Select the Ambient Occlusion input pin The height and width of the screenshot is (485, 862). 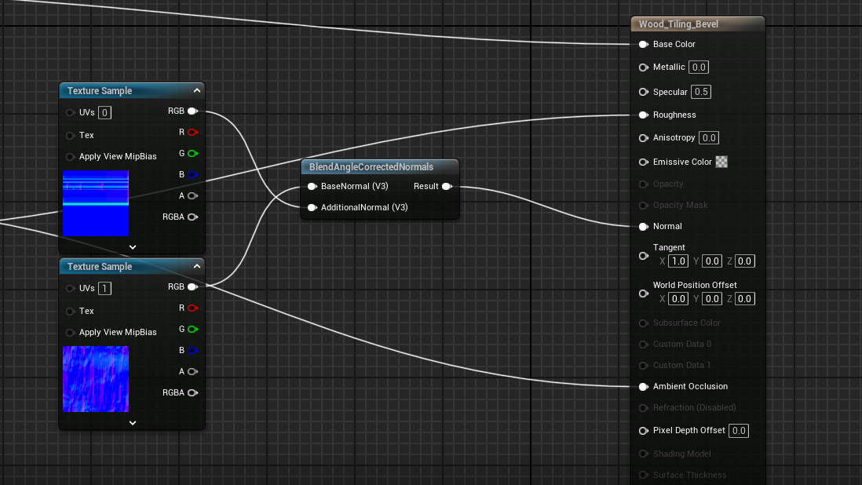tap(644, 387)
